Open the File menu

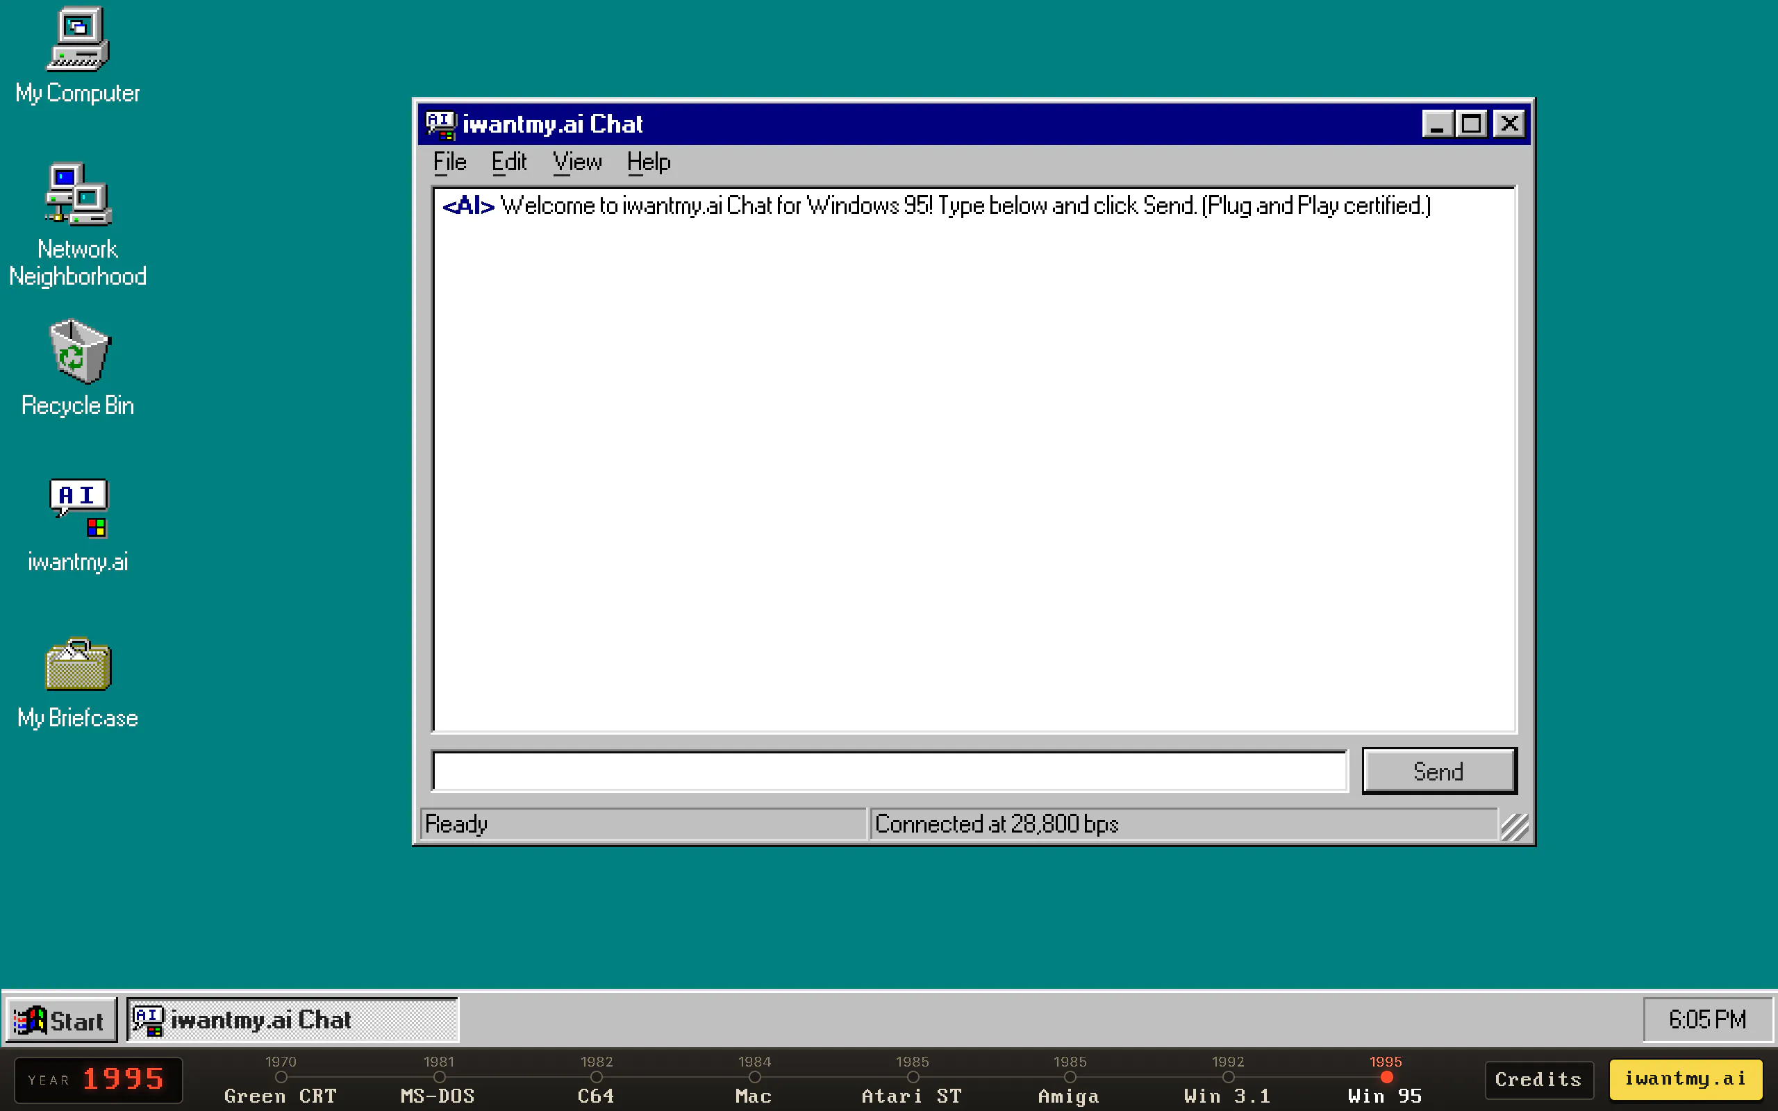coord(449,162)
